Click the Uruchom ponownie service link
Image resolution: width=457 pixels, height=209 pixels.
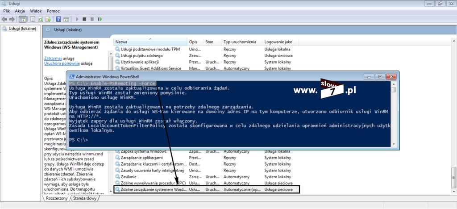click(62, 63)
